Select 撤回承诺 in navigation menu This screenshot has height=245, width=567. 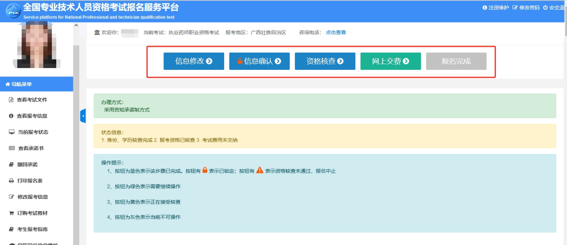[27, 165]
